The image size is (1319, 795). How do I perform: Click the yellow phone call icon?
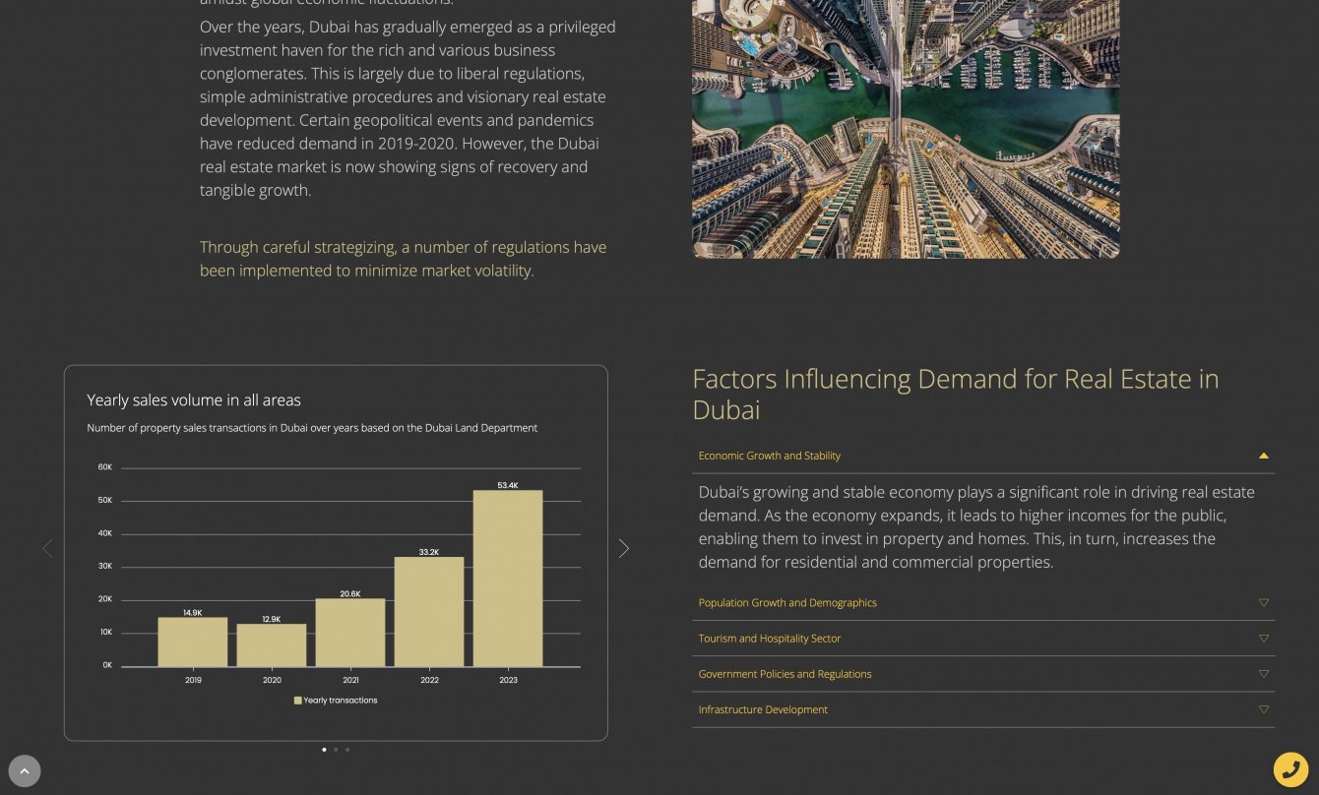pos(1290,769)
